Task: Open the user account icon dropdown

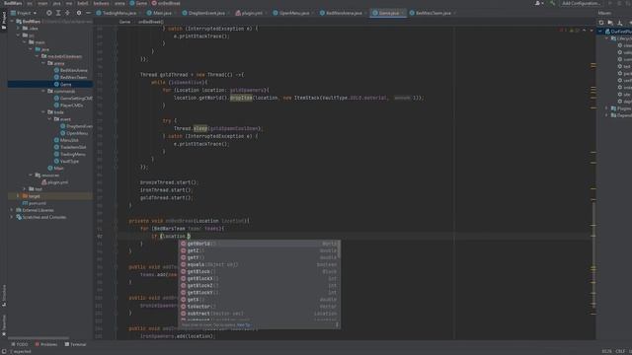Action: 538,3
